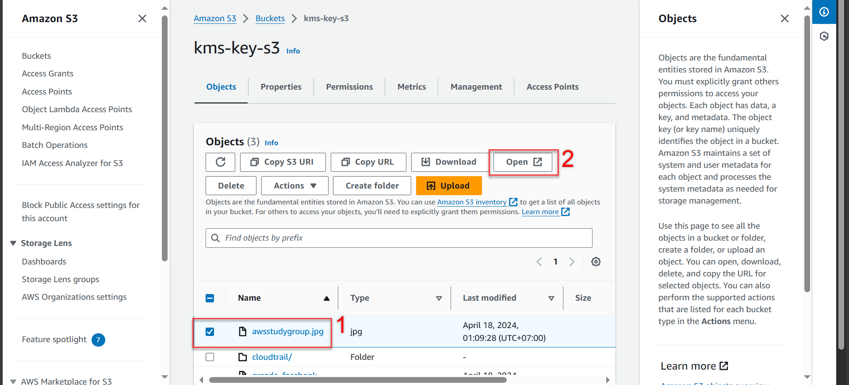
Task: Open AWS Organizations settings
Action: (x=74, y=297)
